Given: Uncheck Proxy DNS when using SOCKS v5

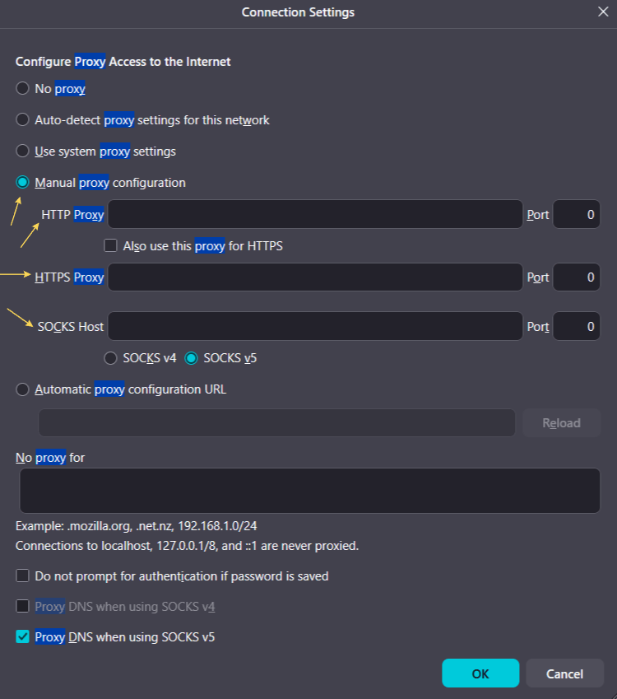Looking at the screenshot, I should 23,637.
